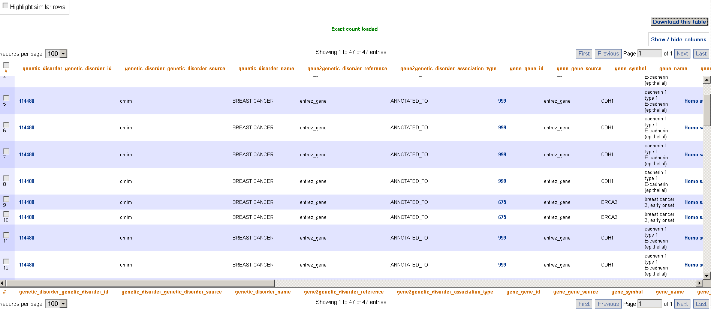Enable the Highlight similar rows checkbox
The height and width of the screenshot is (310, 711).
pos(6,6)
